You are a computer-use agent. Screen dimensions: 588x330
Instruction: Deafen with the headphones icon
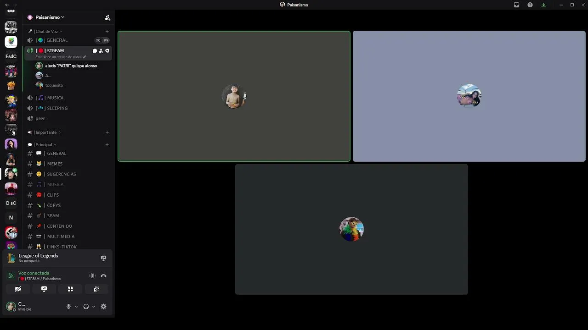click(x=86, y=307)
